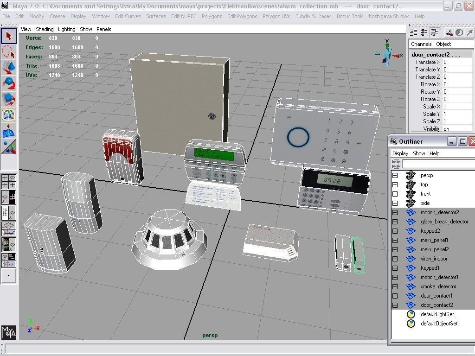Open the Channels menu in Channel Box
Image resolution: width=475 pixels, height=356 pixels.
pyautogui.click(x=421, y=44)
